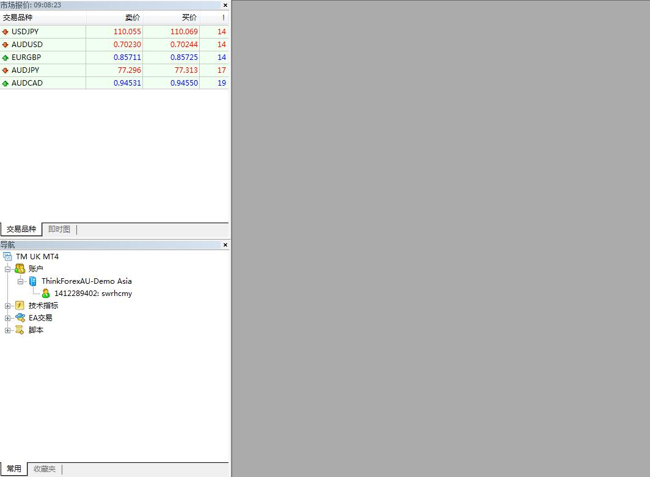Screen dimensions: 650x477
Task: Click the 账户 accounts folder icon
Action: 20,269
